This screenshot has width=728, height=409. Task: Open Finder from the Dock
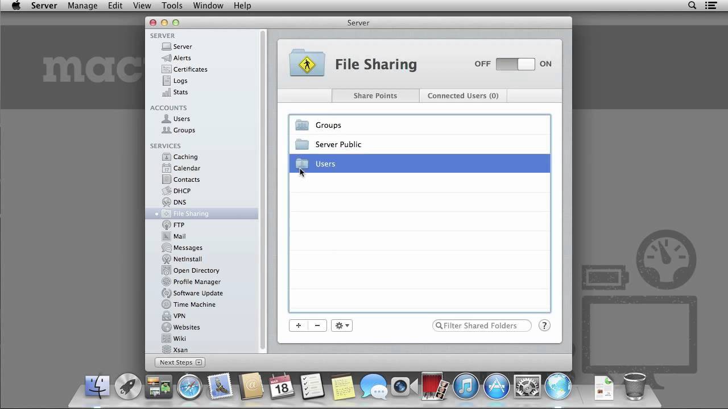[x=97, y=387]
